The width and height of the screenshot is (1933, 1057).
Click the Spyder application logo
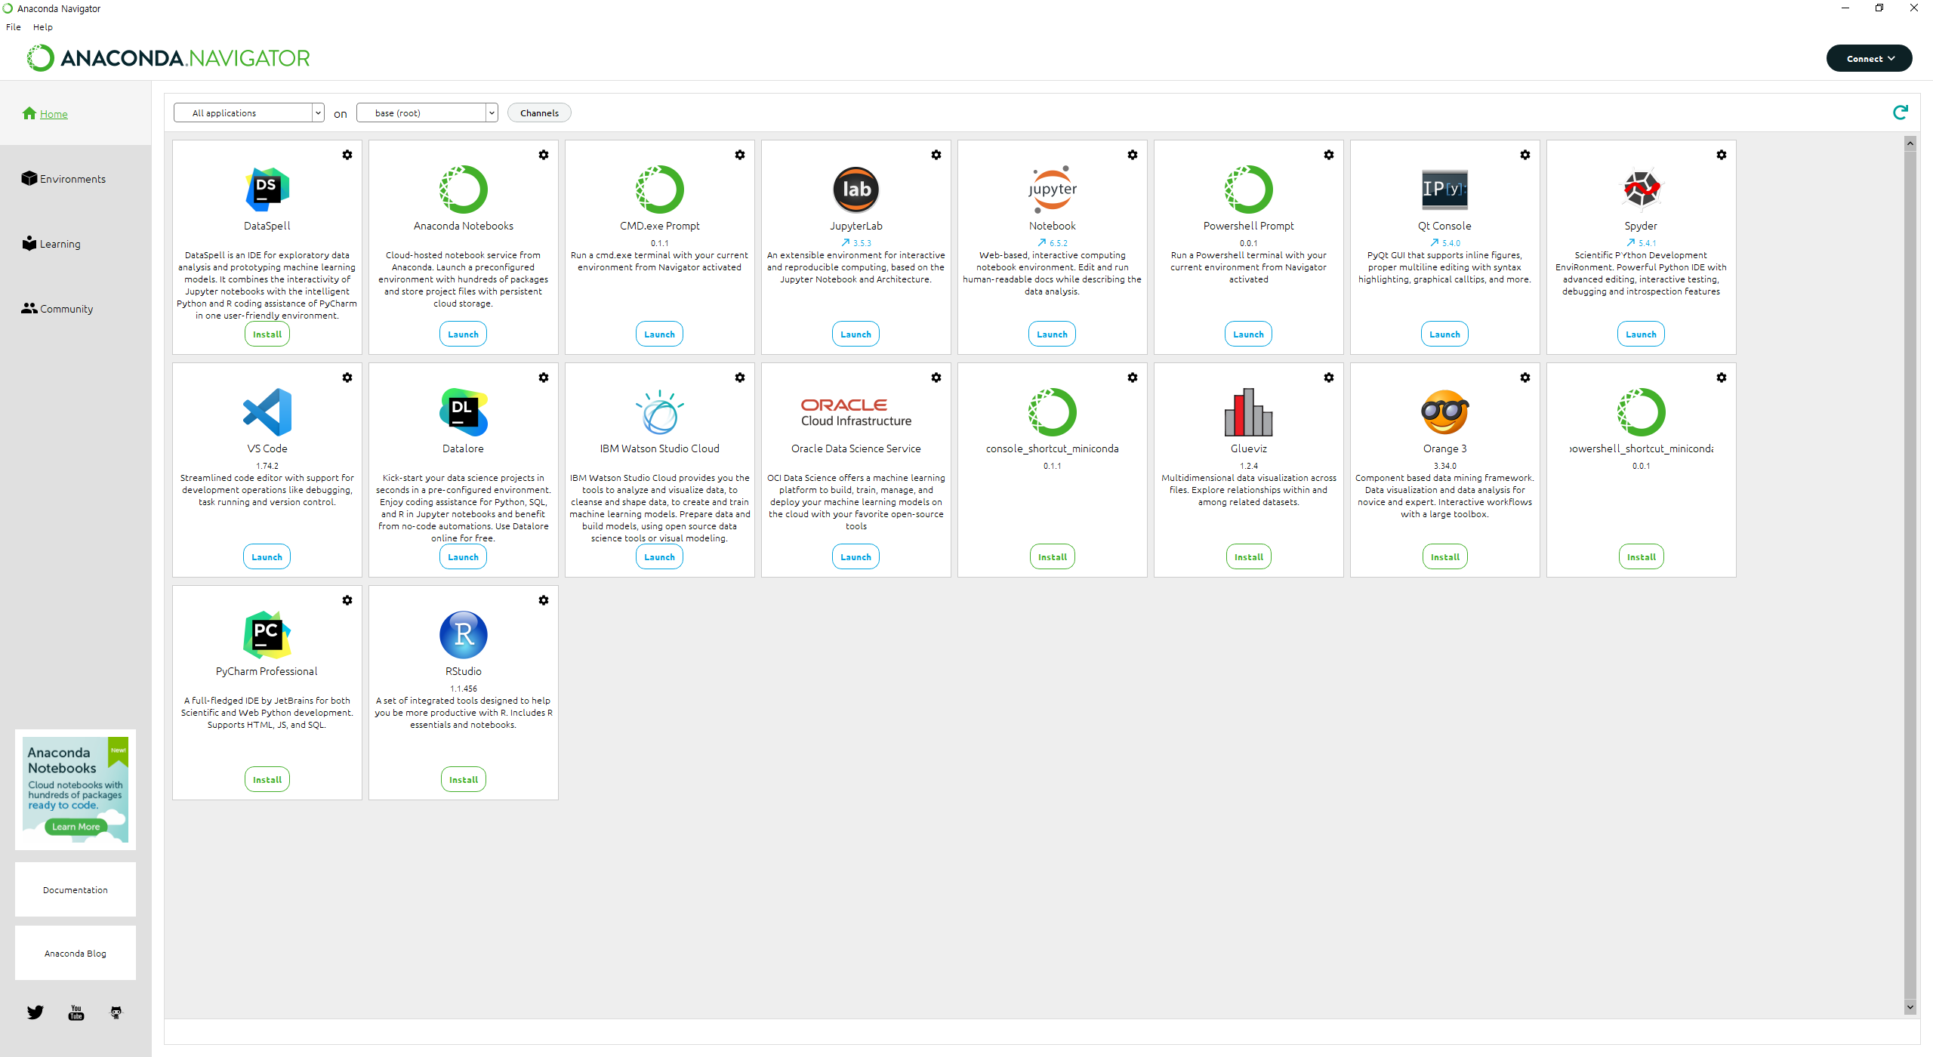click(x=1641, y=189)
